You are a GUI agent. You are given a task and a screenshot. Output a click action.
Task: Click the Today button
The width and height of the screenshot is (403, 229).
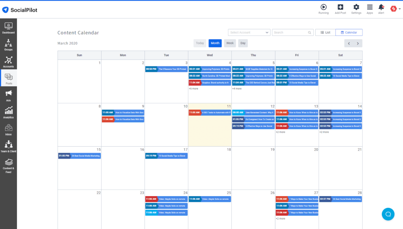200,43
